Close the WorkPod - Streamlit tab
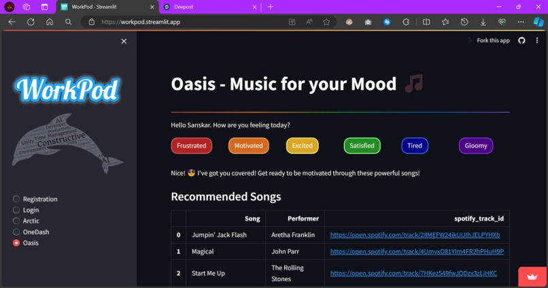548x288 pixels. [x=152, y=7]
